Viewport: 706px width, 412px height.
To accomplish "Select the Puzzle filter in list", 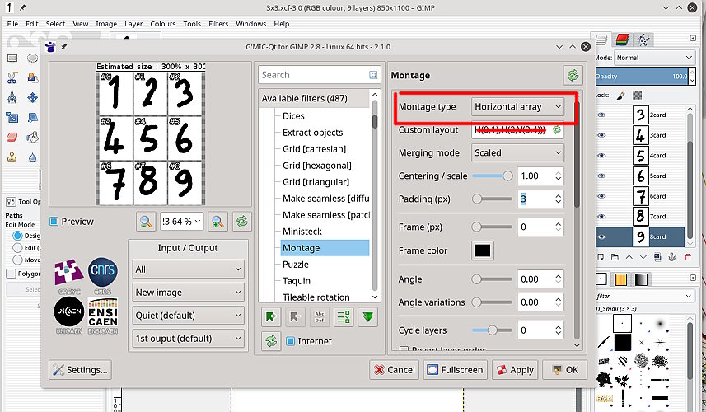I will (296, 265).
